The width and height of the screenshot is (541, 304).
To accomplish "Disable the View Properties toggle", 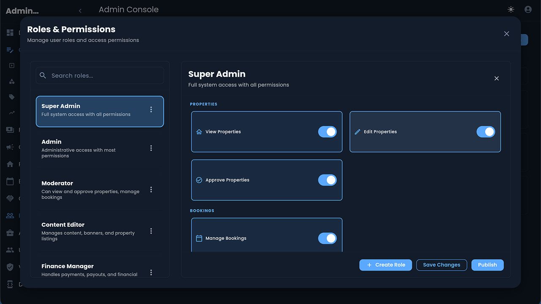I will click(x=328, y=132).
